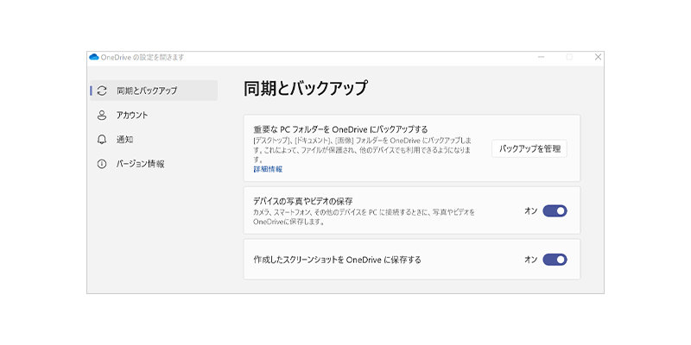Click the デバイスの写真やビデオの保存 title text
The height and width of the screenshot is (345, 691).
tap(303, 202)
